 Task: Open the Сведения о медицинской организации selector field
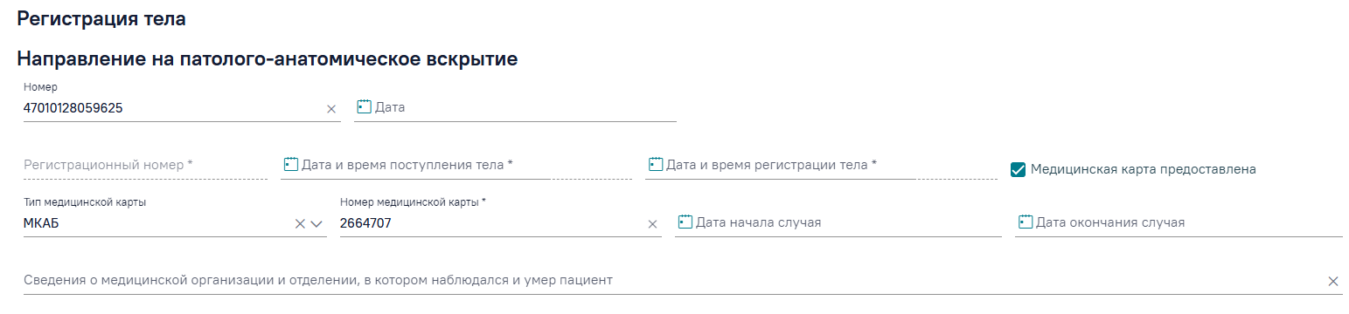click(673, 280)
